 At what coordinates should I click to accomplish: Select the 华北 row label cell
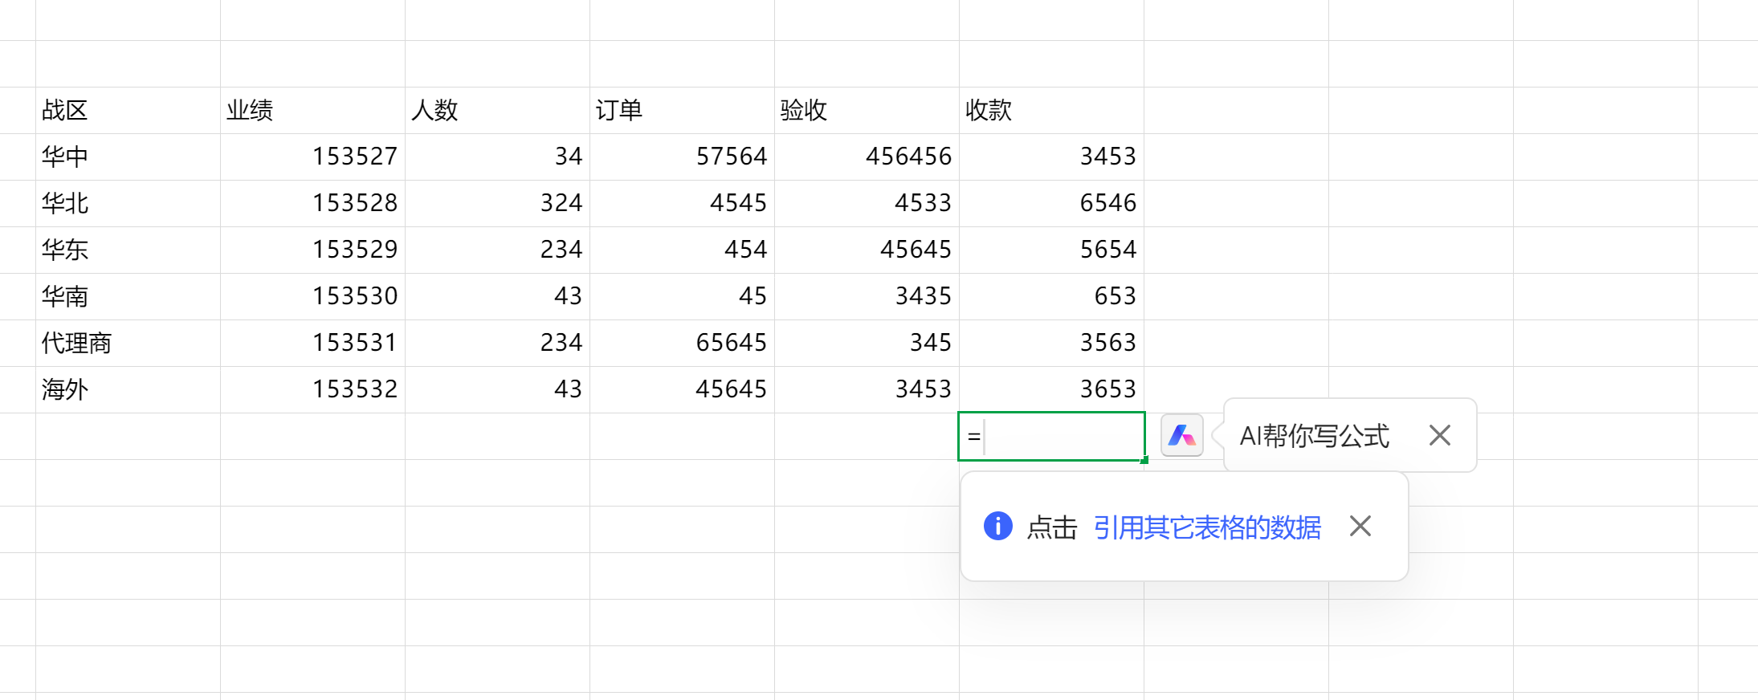[128, 203]
